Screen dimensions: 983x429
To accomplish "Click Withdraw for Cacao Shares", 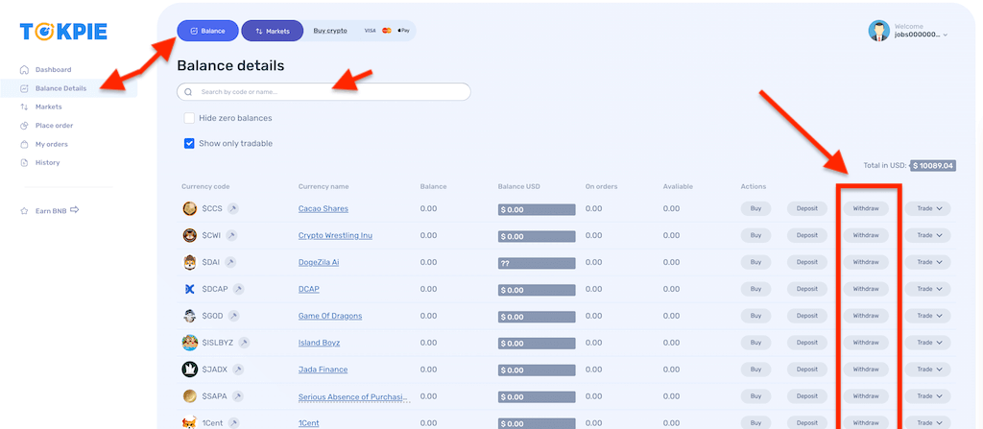I will 866,208.
